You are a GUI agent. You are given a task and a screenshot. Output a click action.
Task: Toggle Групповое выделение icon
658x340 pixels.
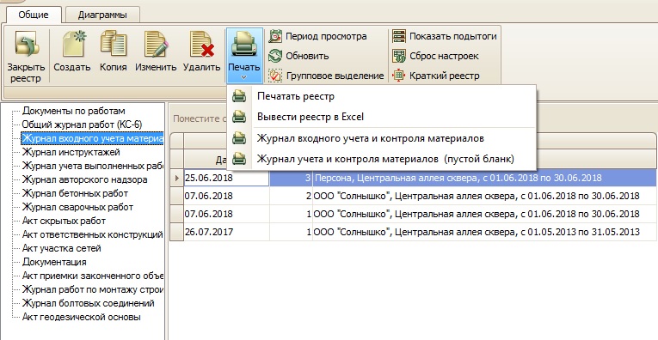275,76
